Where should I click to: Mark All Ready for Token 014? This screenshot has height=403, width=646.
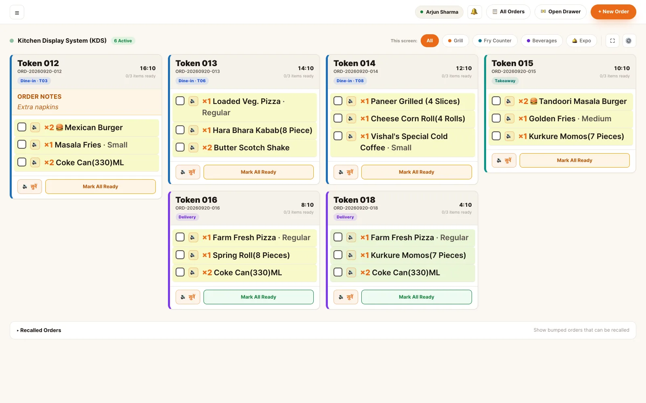click(x=417, y=172)
